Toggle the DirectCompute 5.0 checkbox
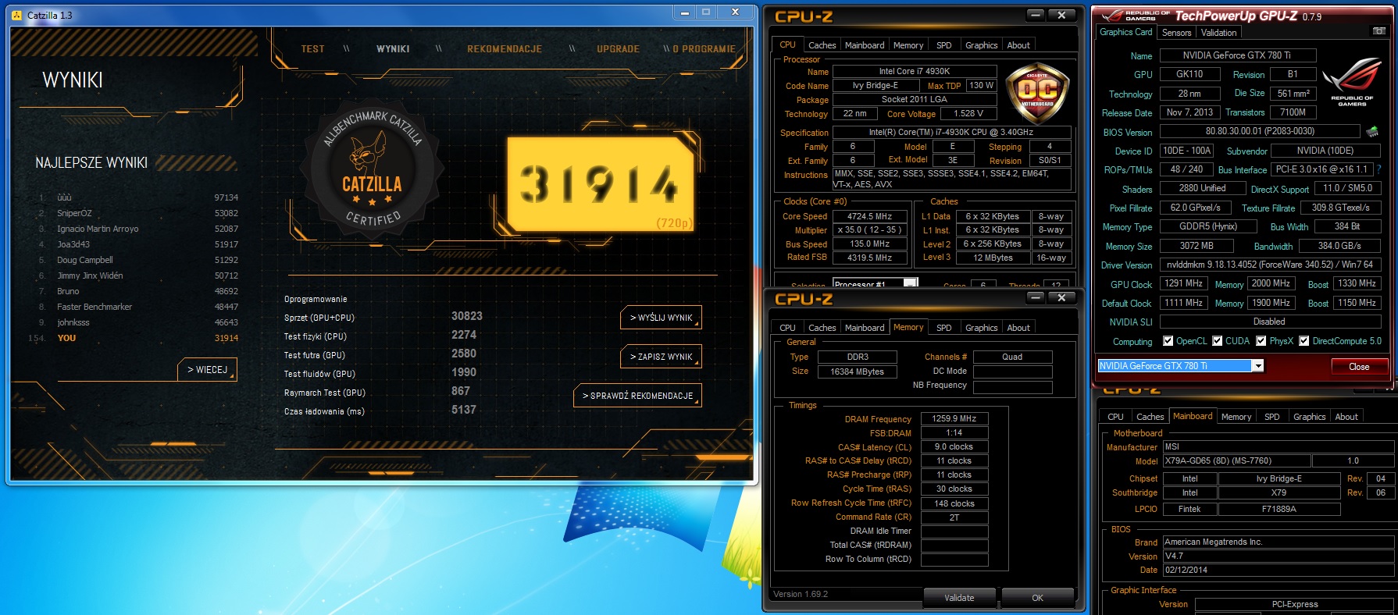The height and width of the screenshot is (615, 1398). 1303,340
